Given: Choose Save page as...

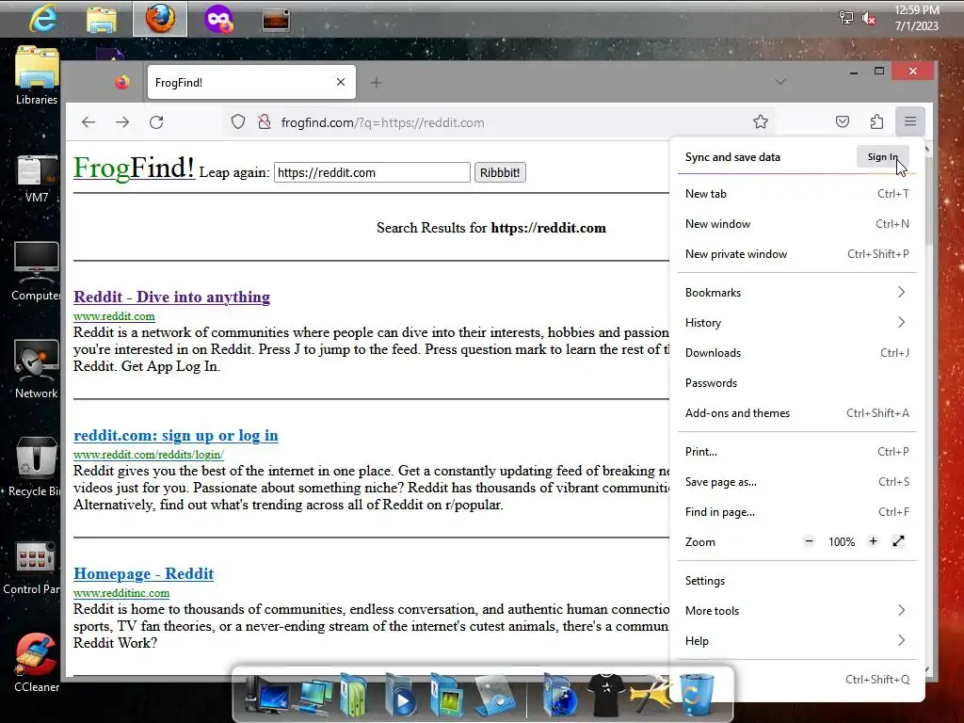Looking at the screenshot, I should pos(796,481).
